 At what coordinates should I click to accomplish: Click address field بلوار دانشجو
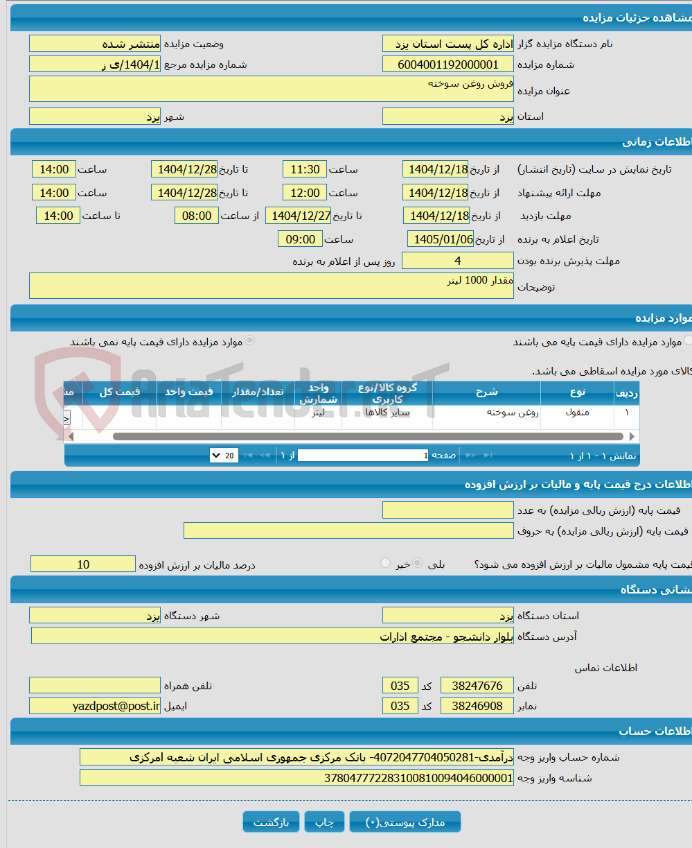click(272, 636)
